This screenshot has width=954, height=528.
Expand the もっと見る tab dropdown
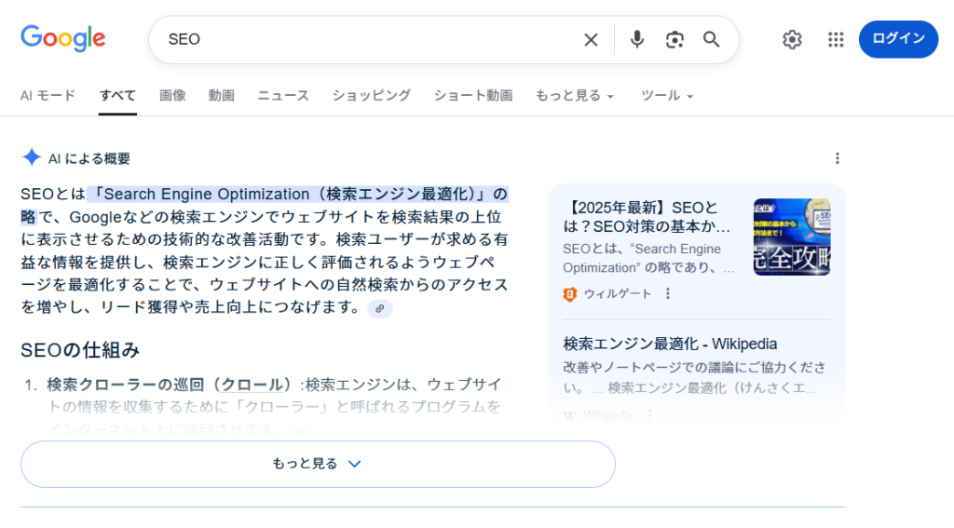pyautogui.click(x=574, y=96)
